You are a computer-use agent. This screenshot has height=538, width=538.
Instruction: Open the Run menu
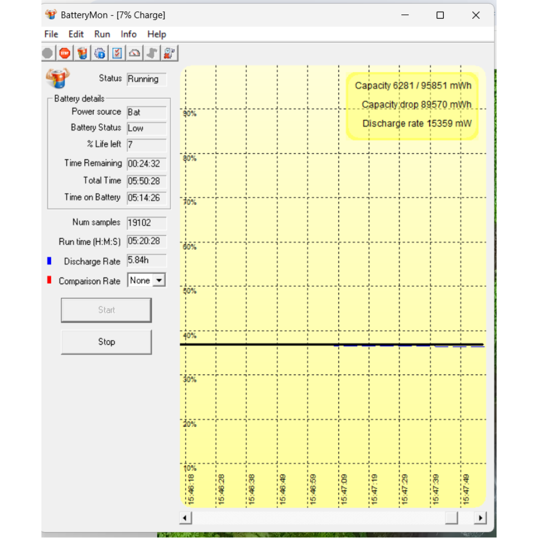(x=102, y=34)
